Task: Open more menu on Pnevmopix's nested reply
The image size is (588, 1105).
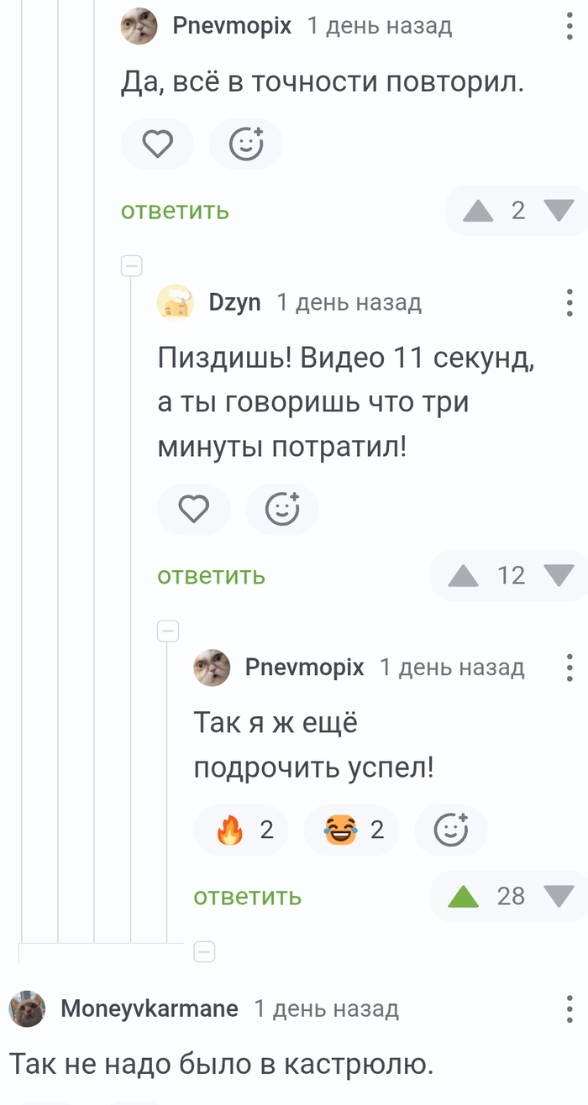Action: [570, 668]
